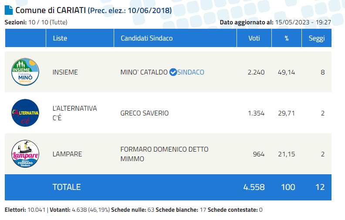Click the blue checkmark badge next to SINDACO

click(173, 72)
